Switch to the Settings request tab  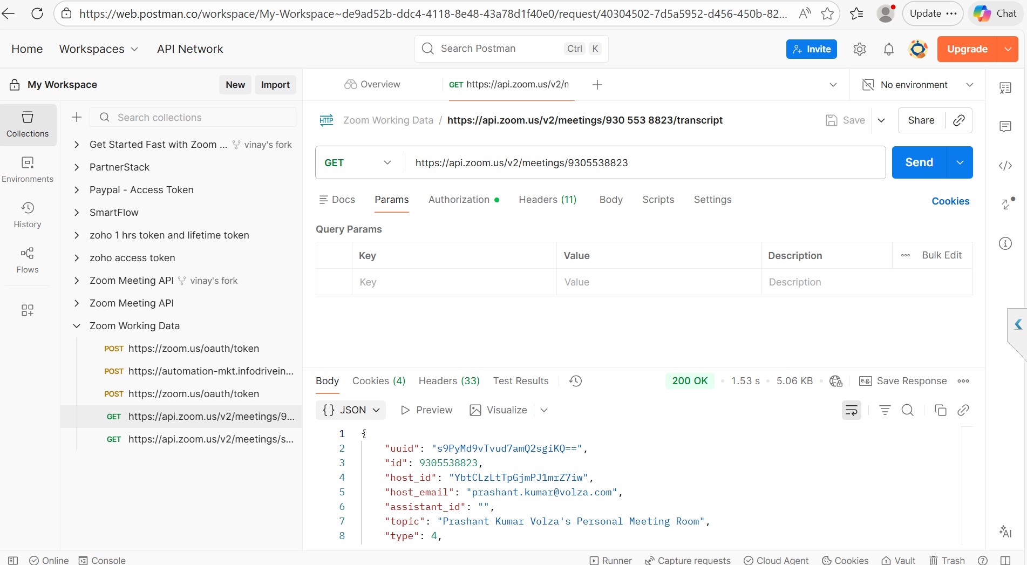(x=712, y=200)
